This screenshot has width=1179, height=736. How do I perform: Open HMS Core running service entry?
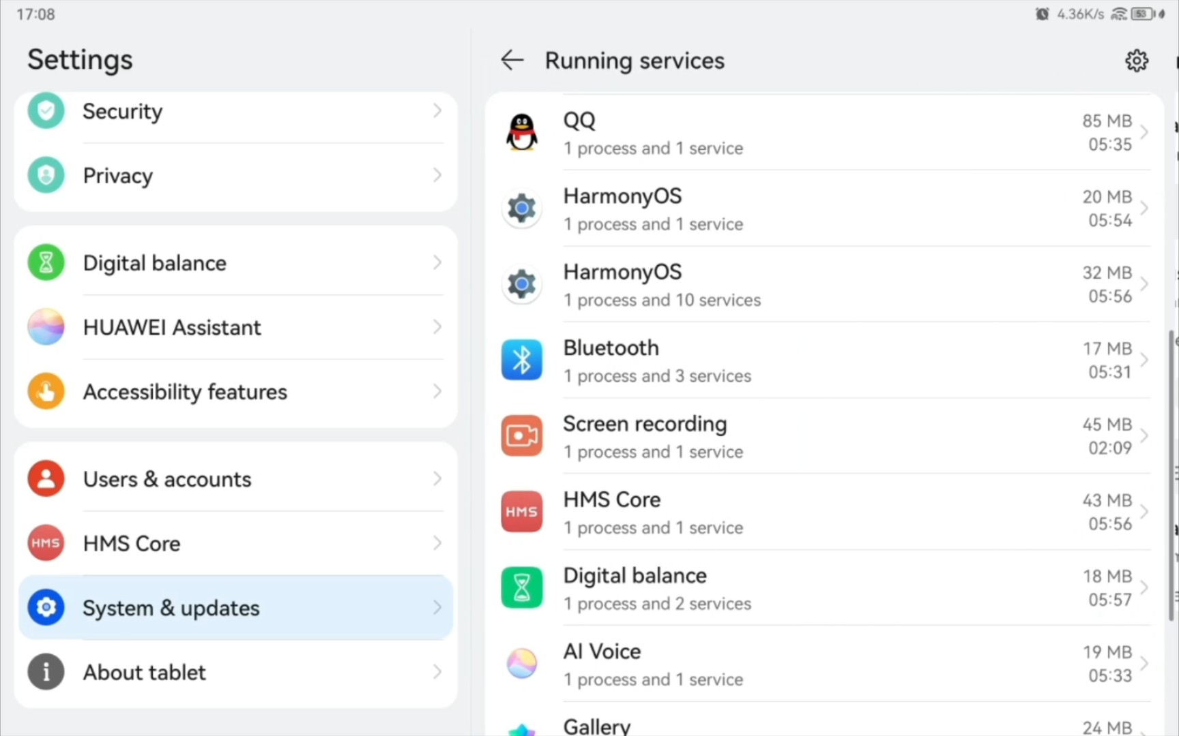click(x=824, y=511)
